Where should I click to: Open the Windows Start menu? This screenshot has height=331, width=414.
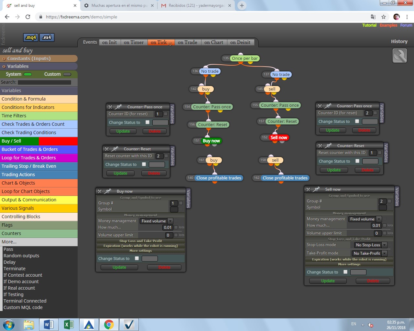[9, 325]
